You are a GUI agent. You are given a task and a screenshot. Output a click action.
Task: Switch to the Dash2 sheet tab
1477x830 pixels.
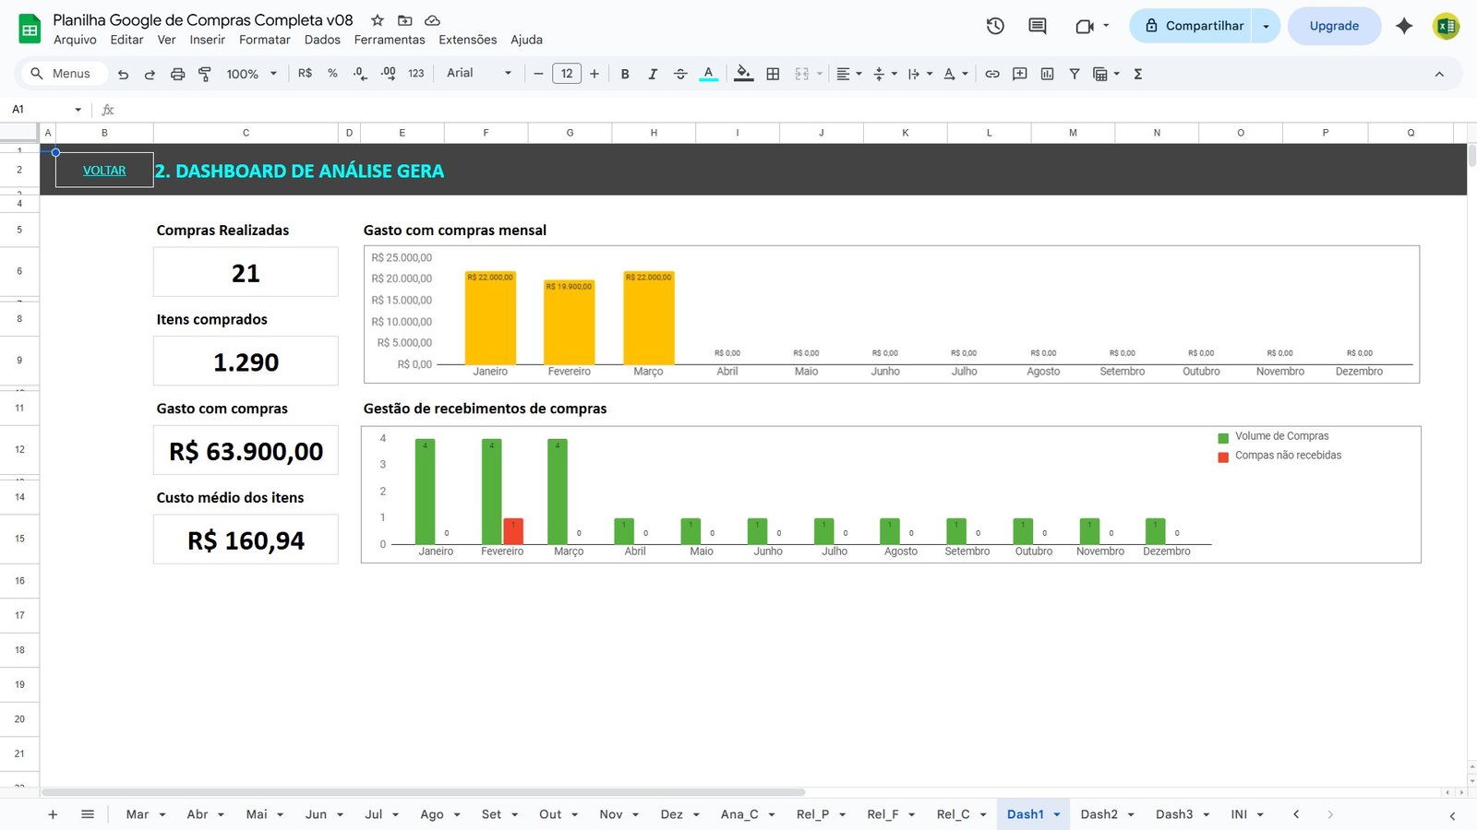pyautogui.click(x=1099, y=814)
